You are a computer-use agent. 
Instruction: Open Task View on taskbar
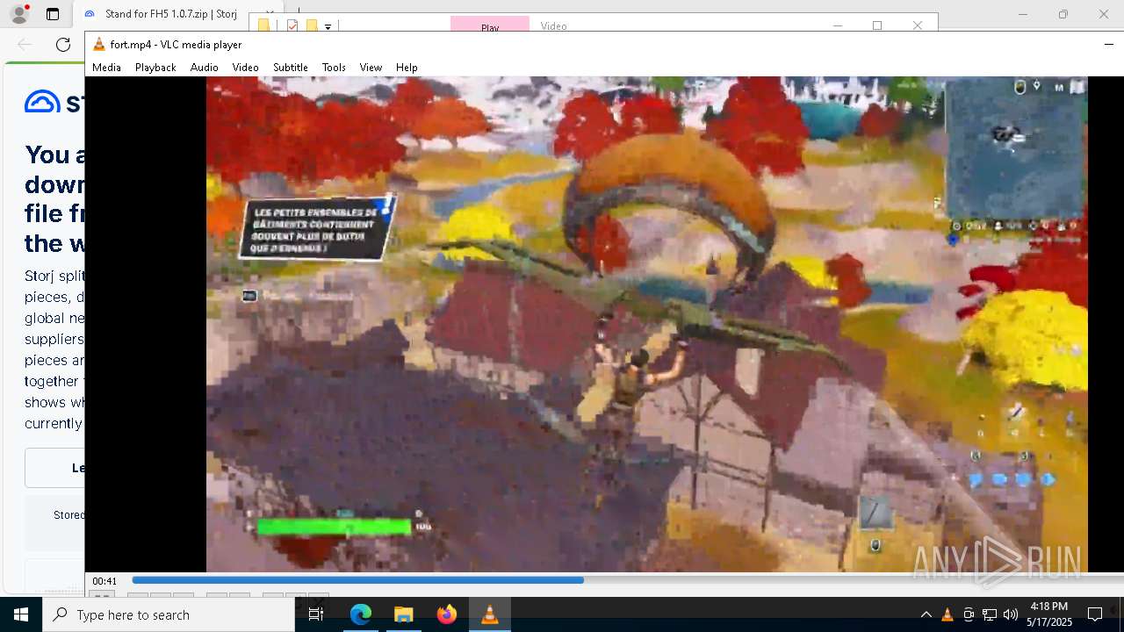pyautogui.click(x=316, y=614)
